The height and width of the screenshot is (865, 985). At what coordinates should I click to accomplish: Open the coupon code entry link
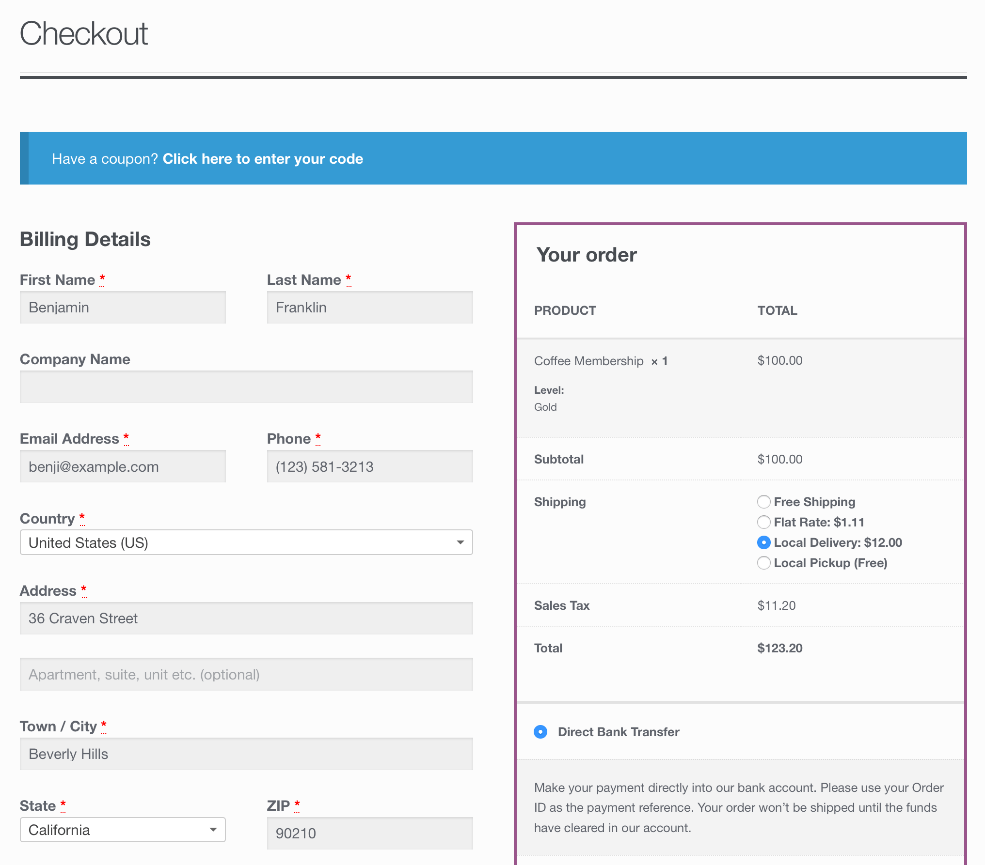(263, 159)
